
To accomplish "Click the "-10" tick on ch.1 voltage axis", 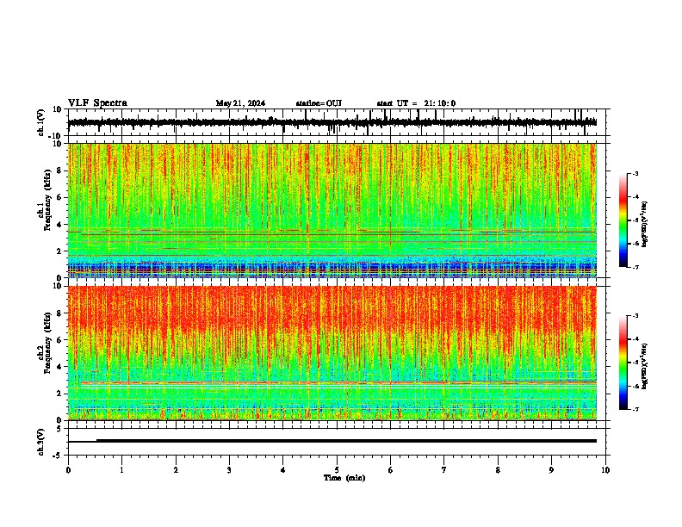I will (x=56, y=136).
